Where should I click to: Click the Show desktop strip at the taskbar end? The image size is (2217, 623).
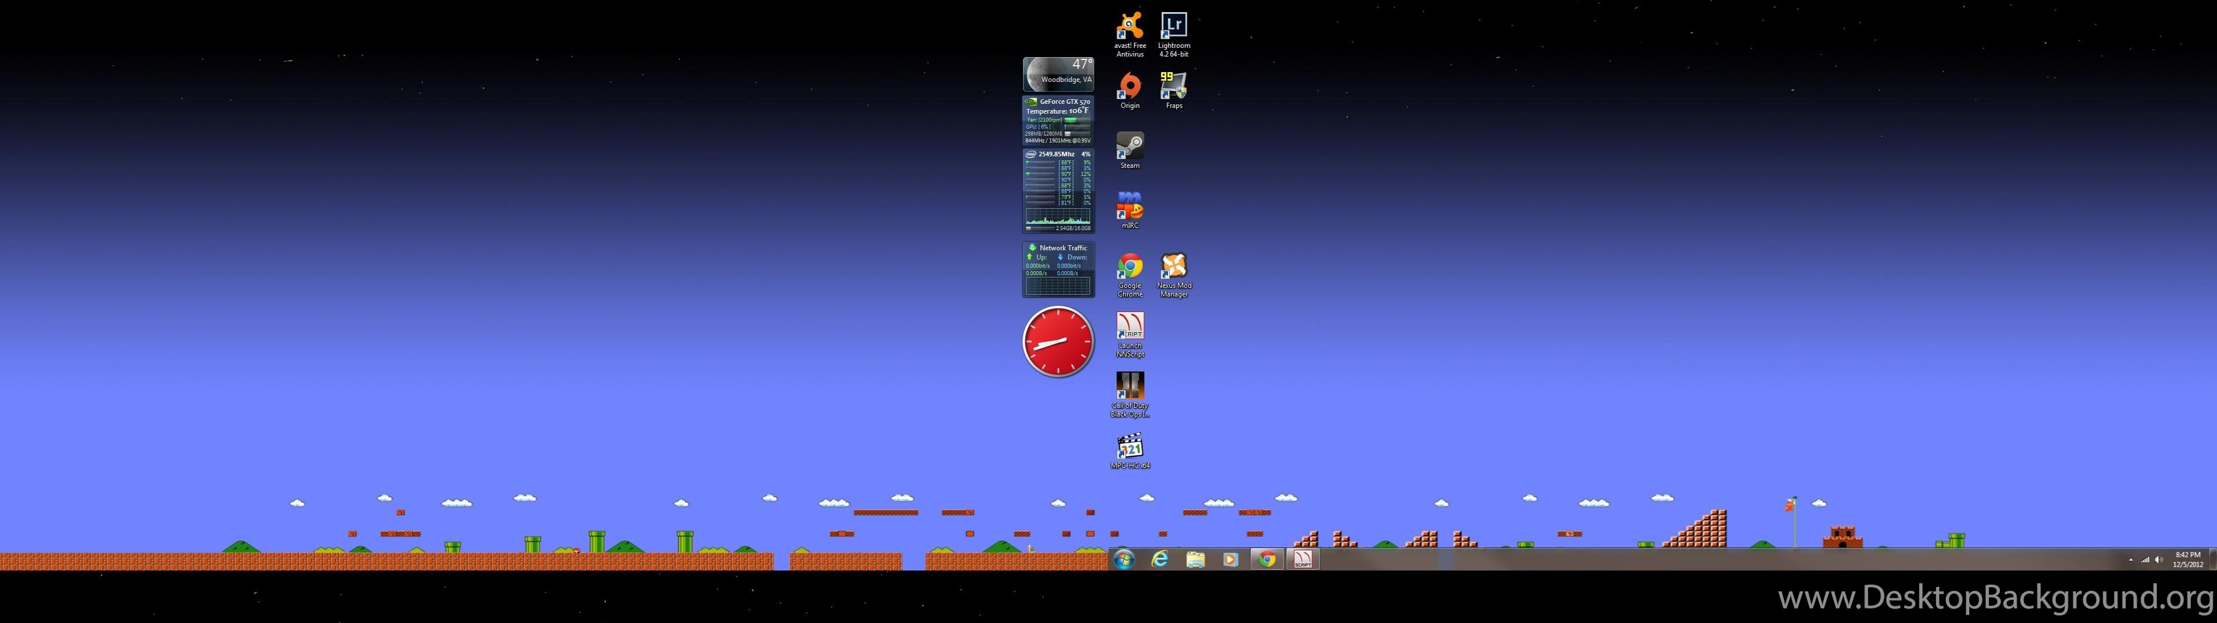(2213, 560)
